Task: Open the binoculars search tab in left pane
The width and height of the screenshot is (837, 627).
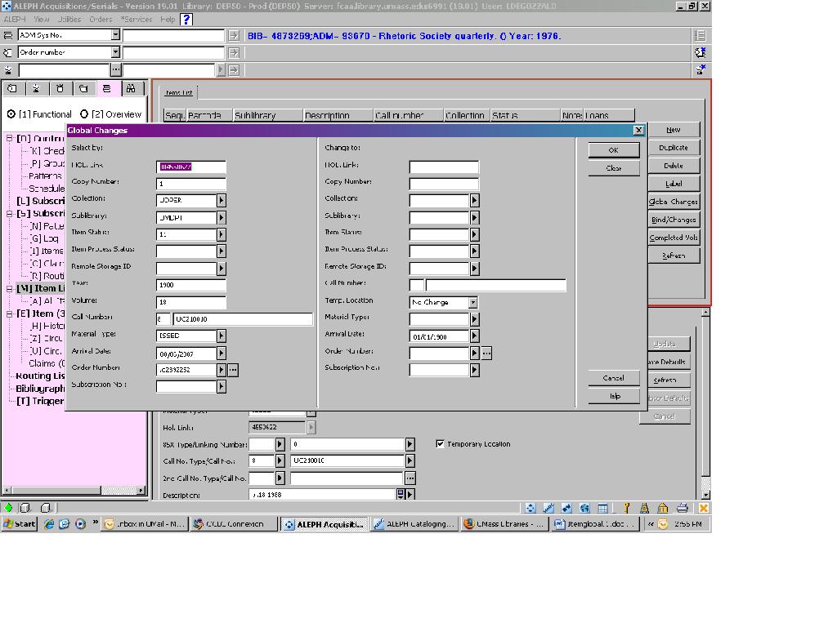Action: (131, 88)
